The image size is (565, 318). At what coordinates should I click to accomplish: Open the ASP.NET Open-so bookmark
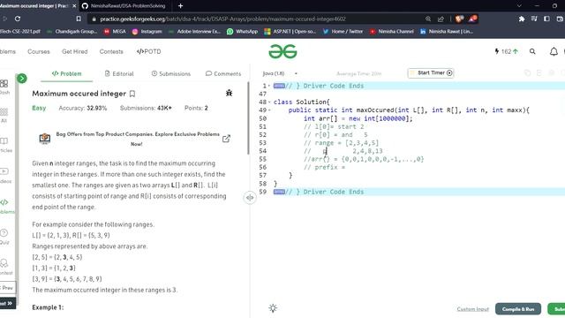(x=290, y=32)
